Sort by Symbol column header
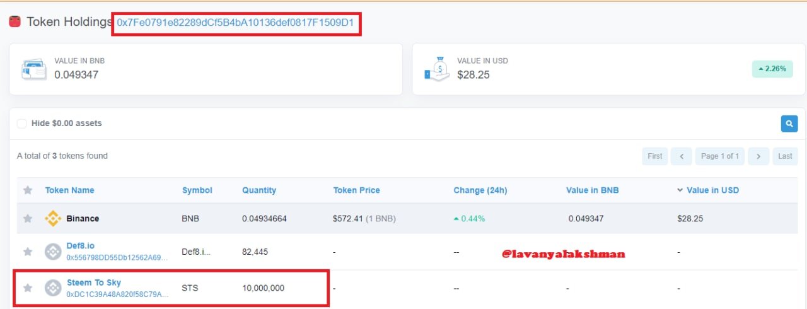The height and width of the screenshot is (309, 807). click(197, 190)
